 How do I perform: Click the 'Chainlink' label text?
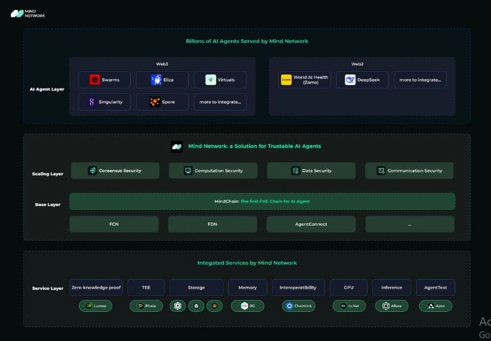pos(303,305)
